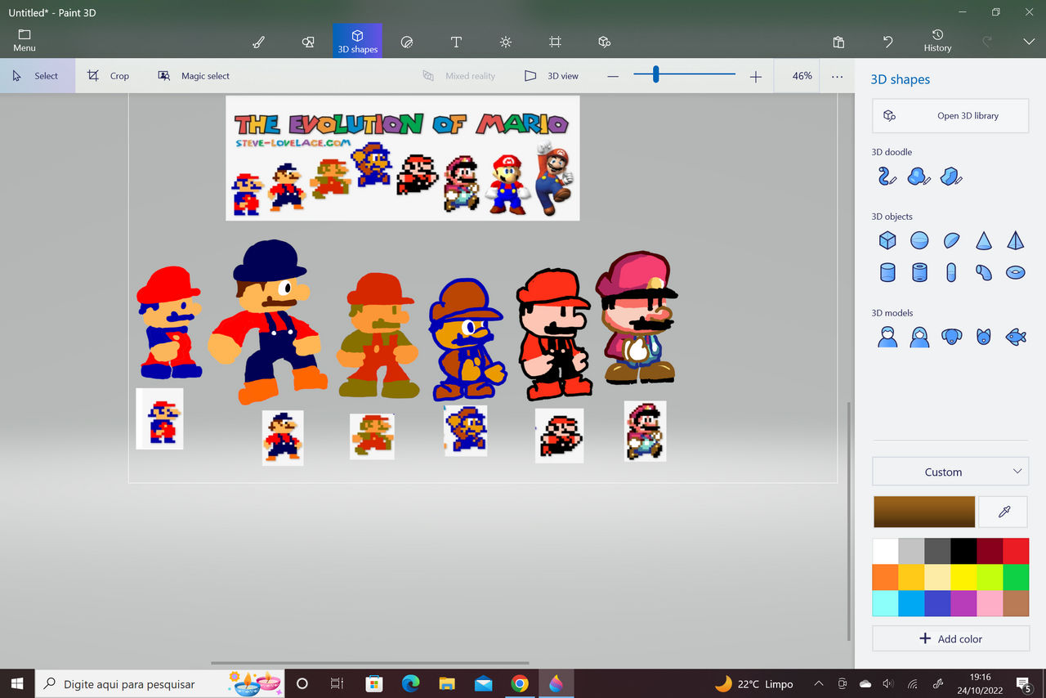Open the Windows Start menu
1046x698 pixels.
[x=16, y=683]
